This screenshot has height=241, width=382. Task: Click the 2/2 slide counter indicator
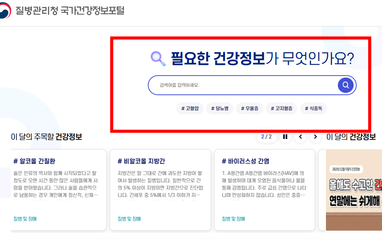point(266,137)
